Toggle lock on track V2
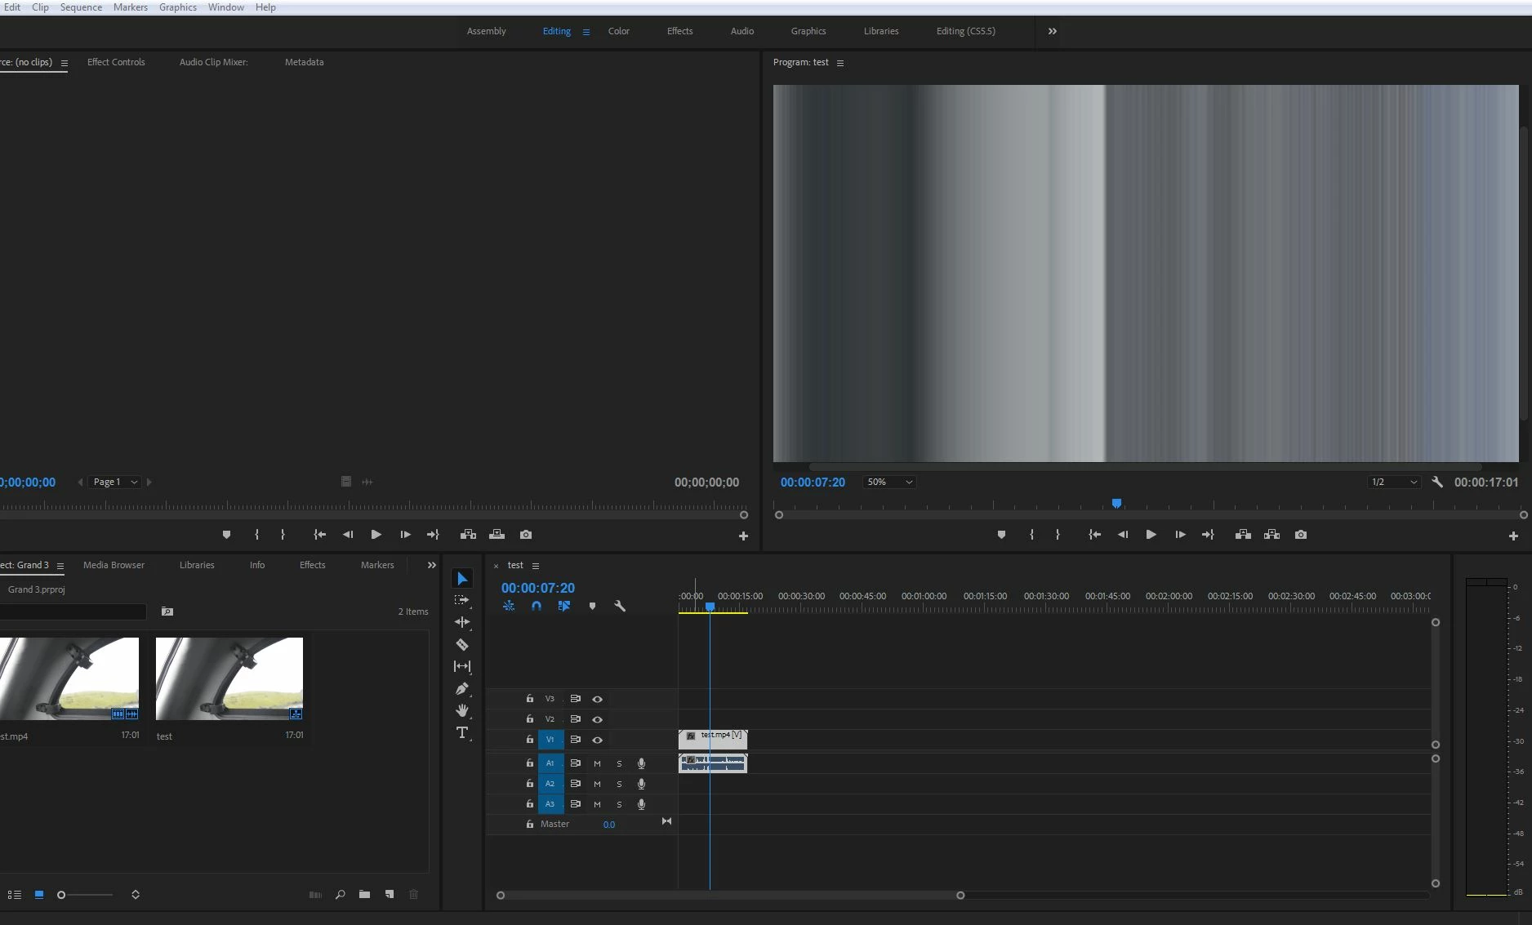Viewport: 1532px width, 925px height. coord(529,718)
